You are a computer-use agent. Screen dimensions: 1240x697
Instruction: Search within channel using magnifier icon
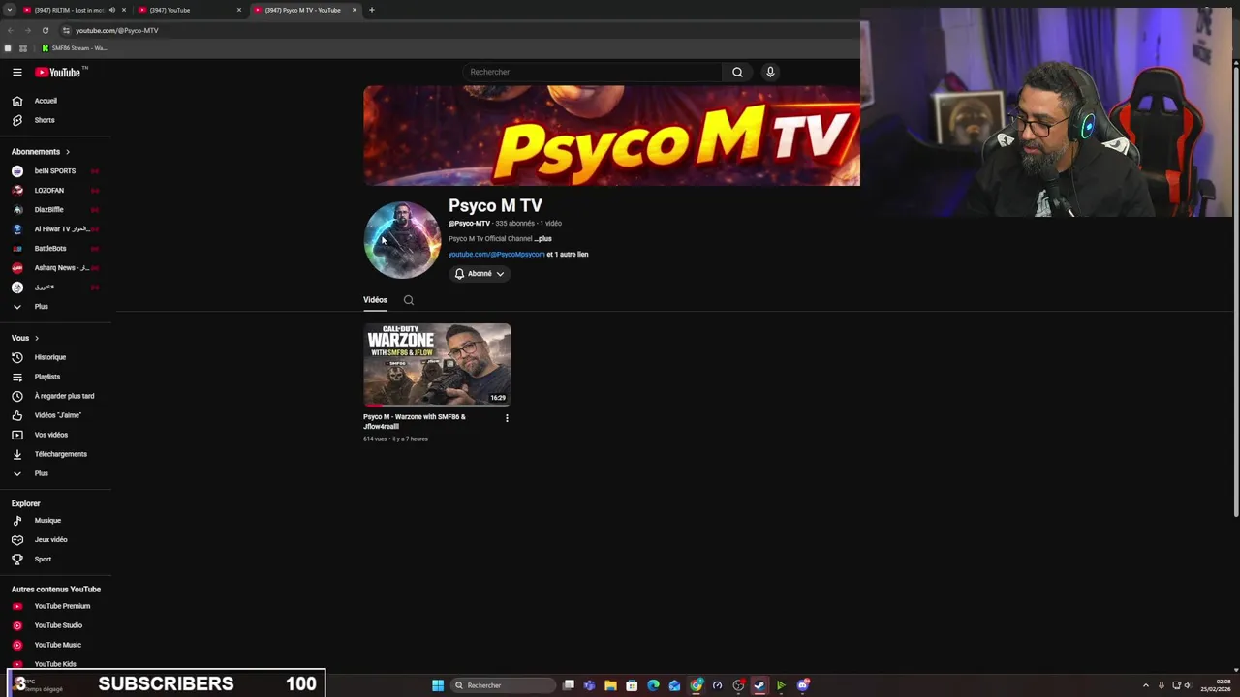[x=409, y=300]
